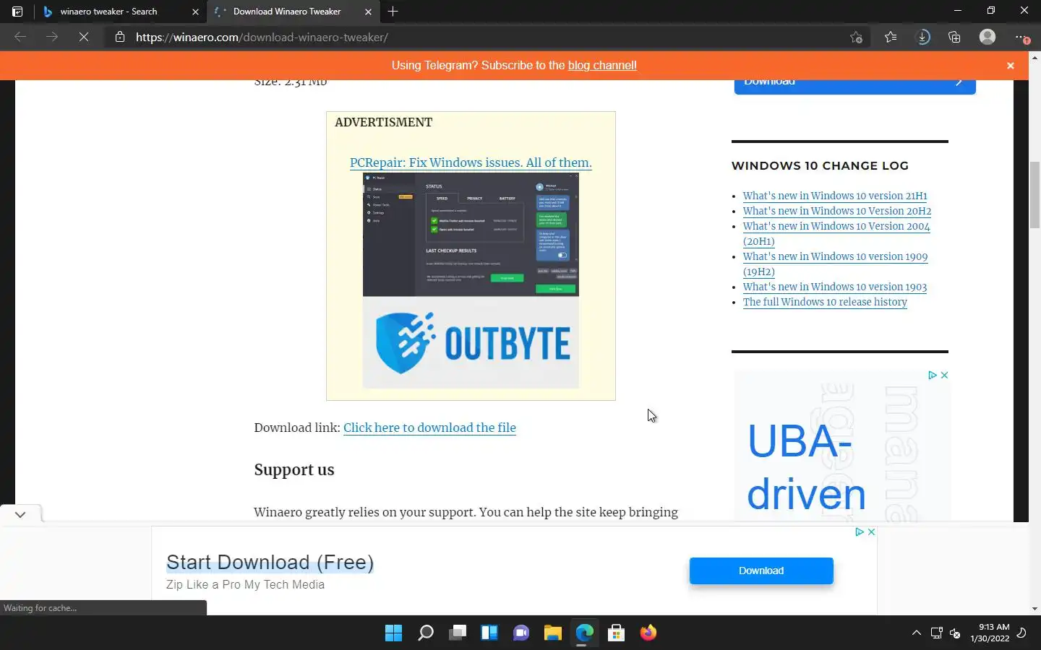The image size is (1041, 650).
Task: Open the Telegram blog channel link
Action: pos(602,65)
